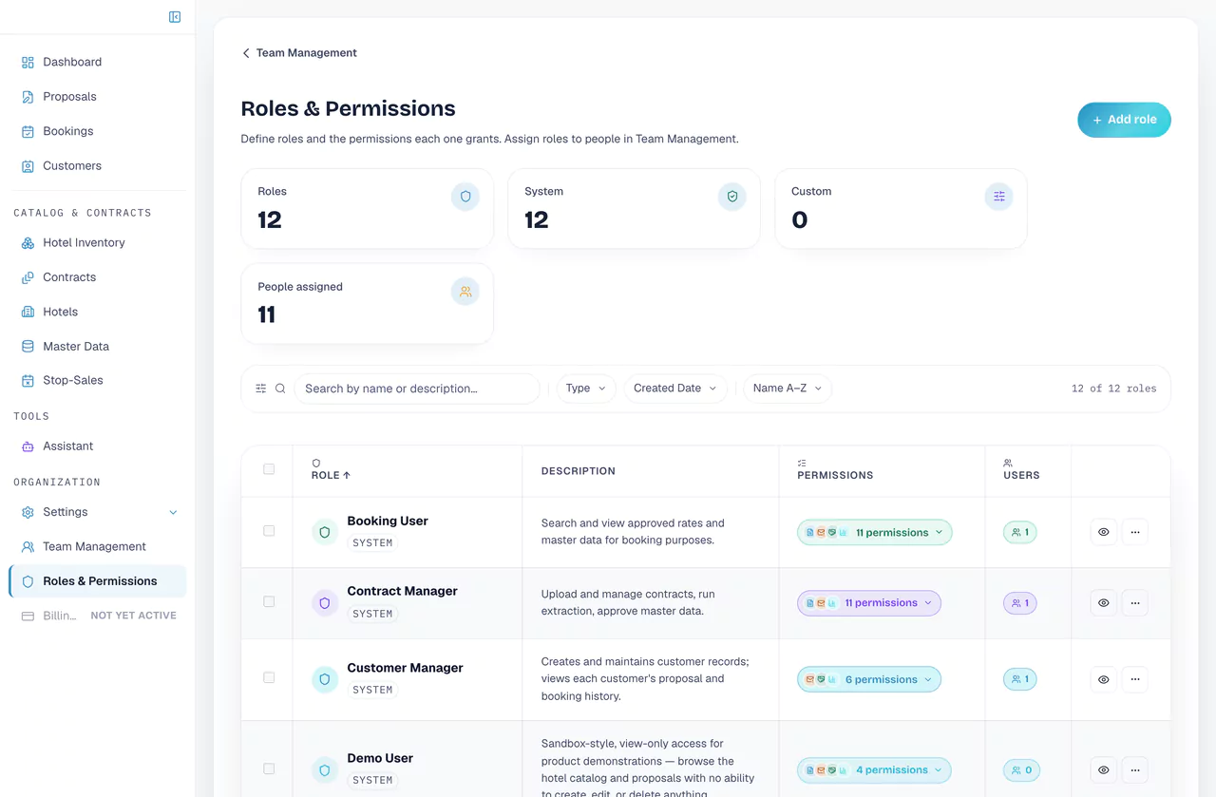Open Roles & Permissions in sidebar
Image resolution: width=1216 pixels, height=797 pixels.
tap(98, 581)
